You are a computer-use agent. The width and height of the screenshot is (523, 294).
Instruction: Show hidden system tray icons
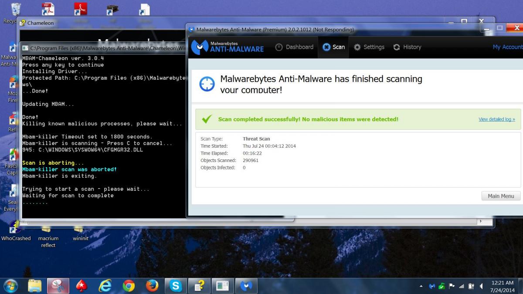421,287
